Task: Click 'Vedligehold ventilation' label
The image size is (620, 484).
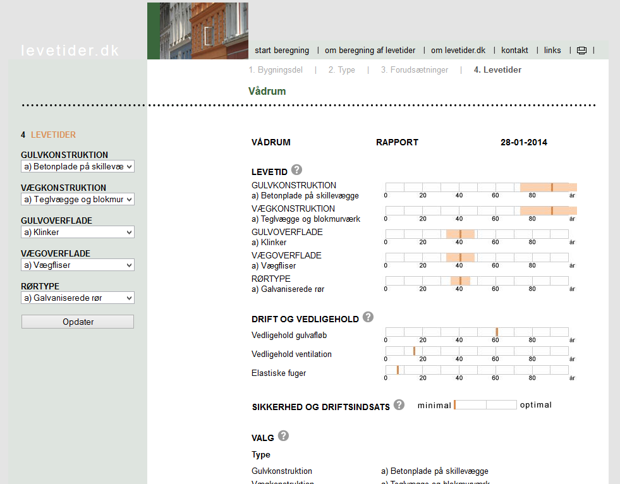Action: click(x=291, y=354)
